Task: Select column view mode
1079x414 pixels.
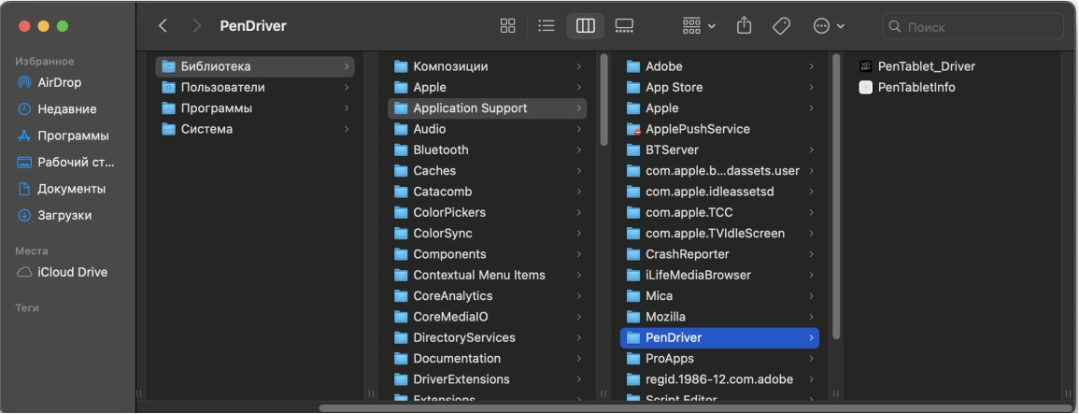Action: point(586,26)
